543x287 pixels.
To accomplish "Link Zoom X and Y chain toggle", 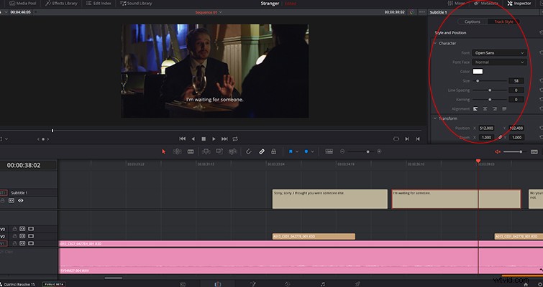I will (500, 138).
